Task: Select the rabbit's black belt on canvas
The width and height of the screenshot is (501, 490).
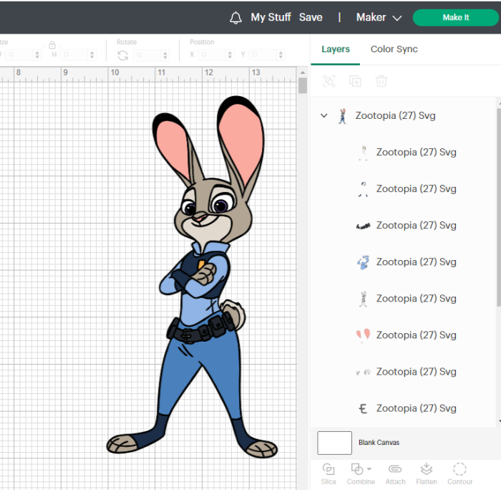Action: [x=200, y=330]
